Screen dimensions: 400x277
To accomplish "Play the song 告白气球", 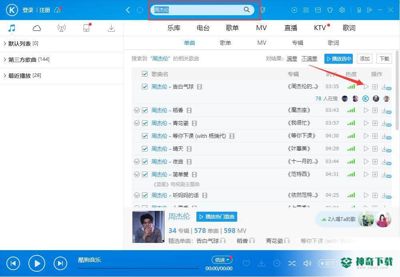I will tap(366, 87).
